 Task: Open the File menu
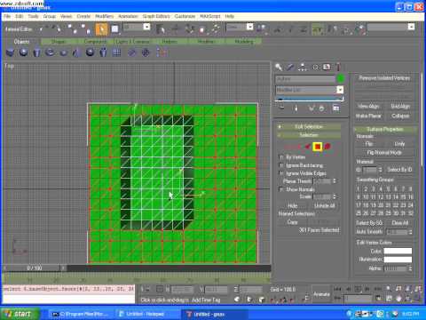click(x=7, y=16)
